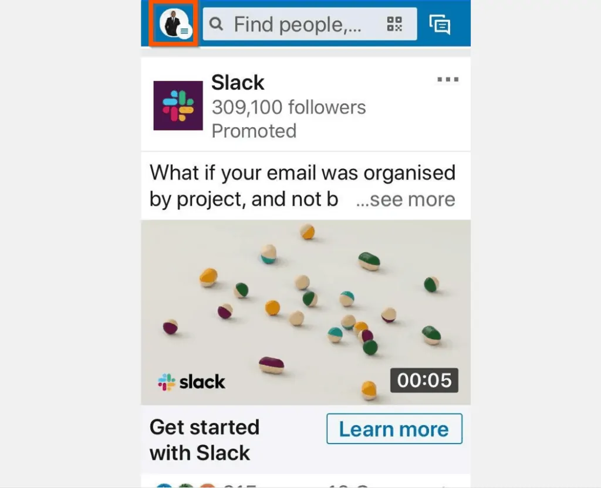Image resolution: width=601 pixels, height=488 pixels.
Task: Click Slack's logo avatar on the post
Action: tap(178, 106)
